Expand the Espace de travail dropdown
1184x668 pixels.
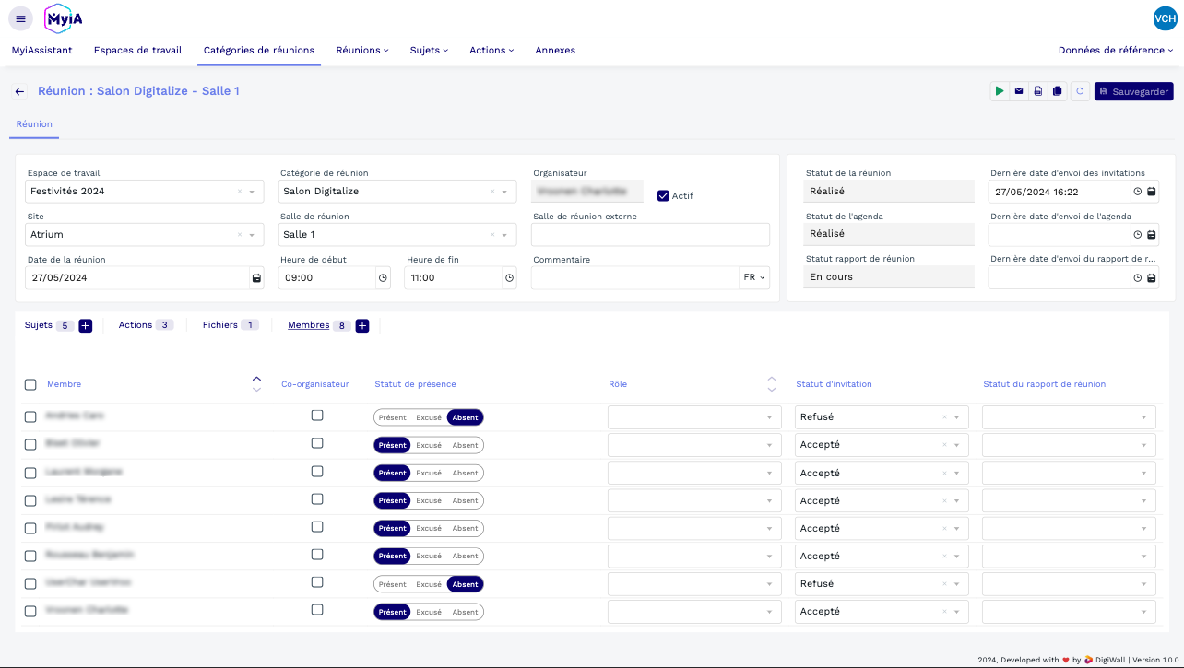click(x=252, y=192)
